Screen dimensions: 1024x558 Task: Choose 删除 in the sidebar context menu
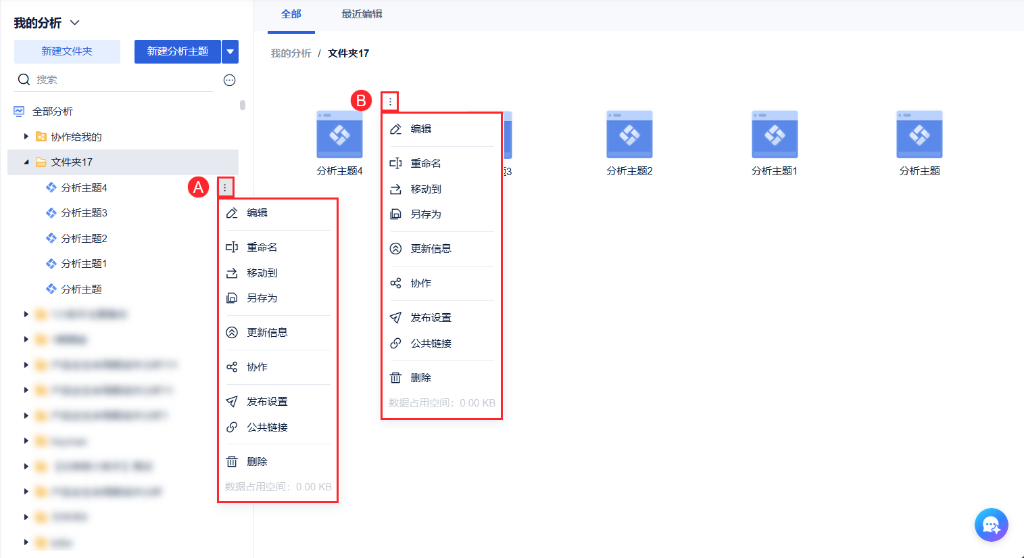pos(278,462)
